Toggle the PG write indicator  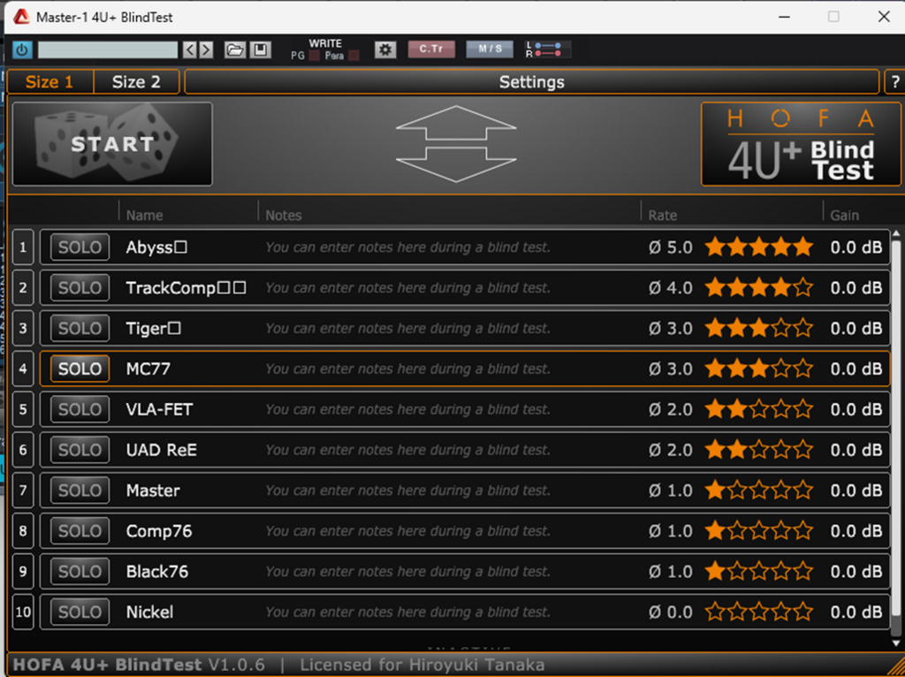pos(315,56)
